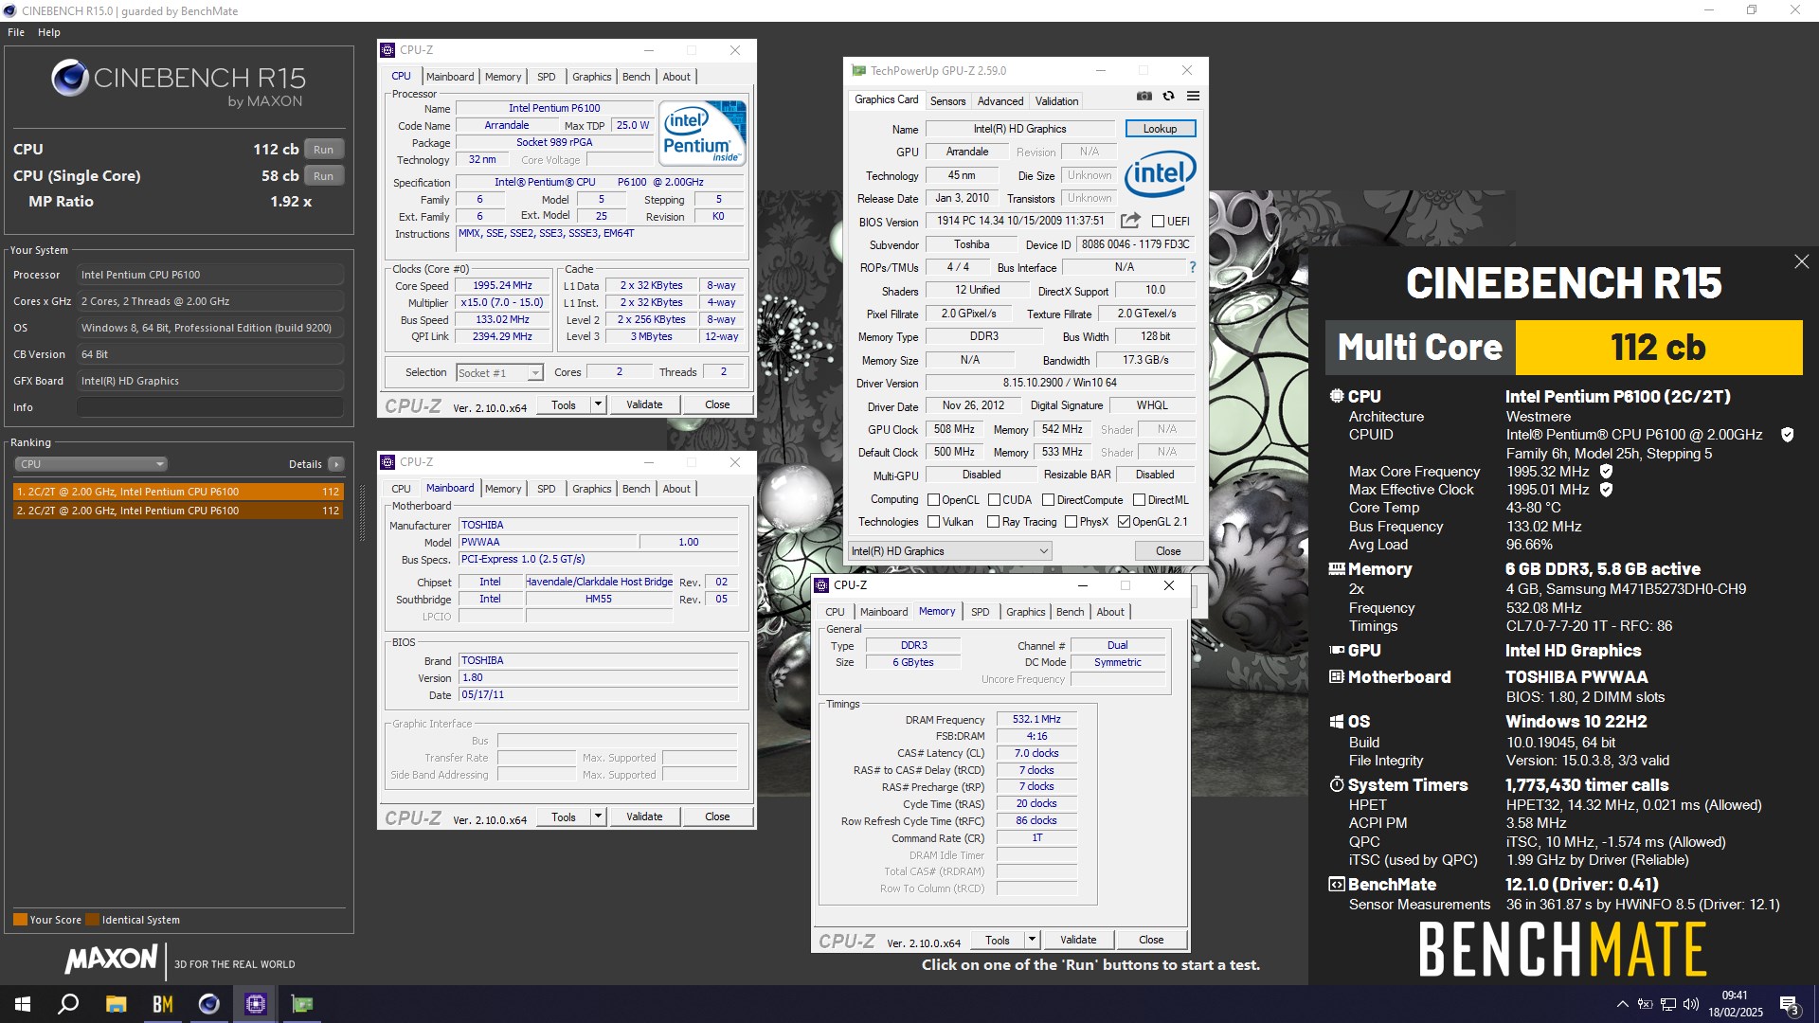
Task: Open the GPU-Z hamburger menu
Action: tap(1193, 96)
